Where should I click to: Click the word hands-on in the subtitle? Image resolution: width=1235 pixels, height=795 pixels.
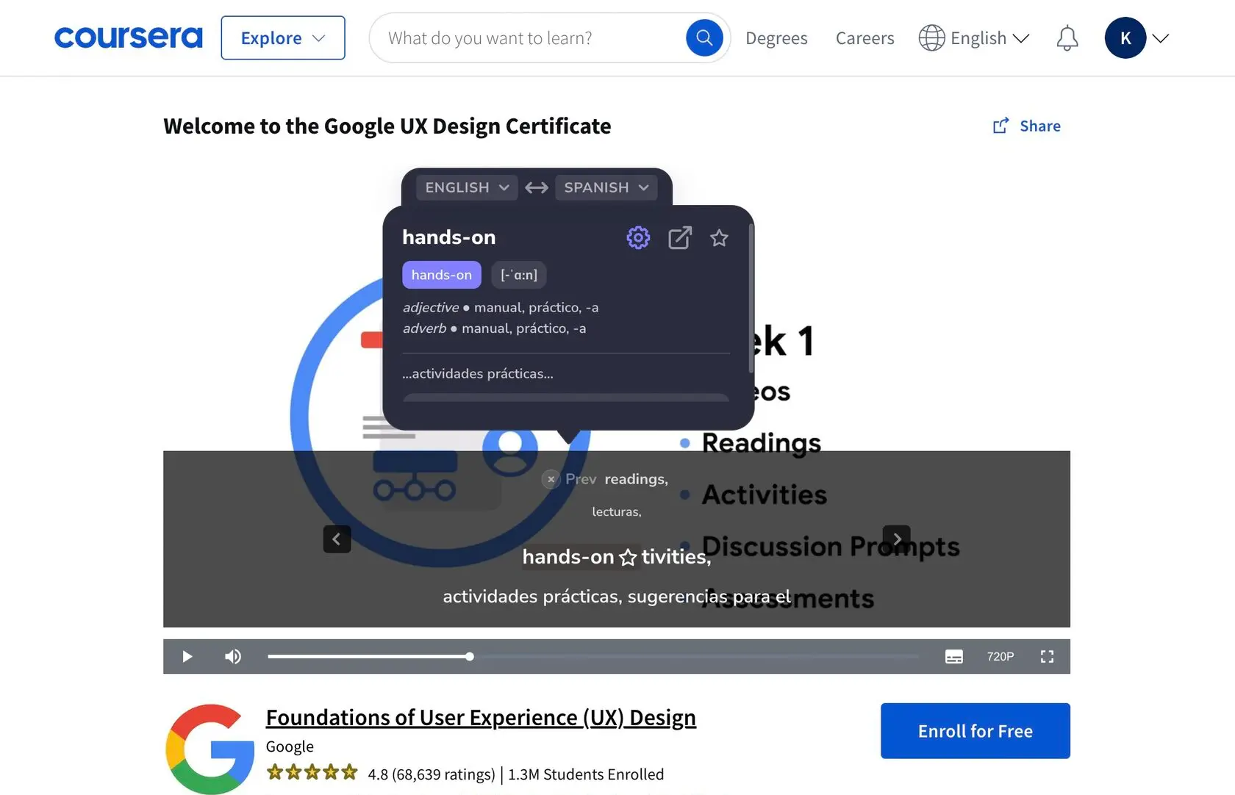[x=568, y=557]
